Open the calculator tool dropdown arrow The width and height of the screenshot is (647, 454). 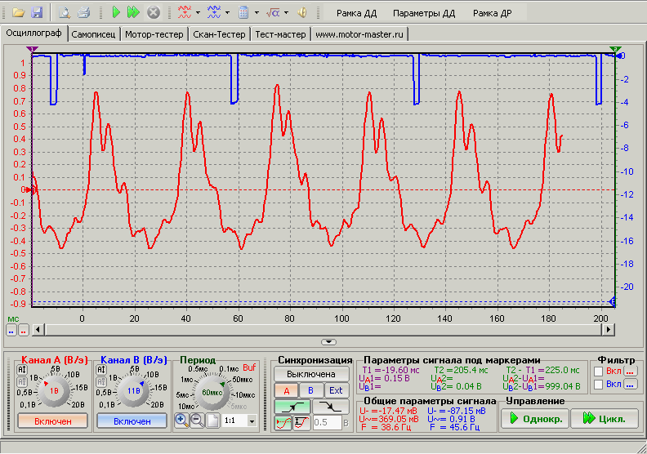tap(256, 13)
